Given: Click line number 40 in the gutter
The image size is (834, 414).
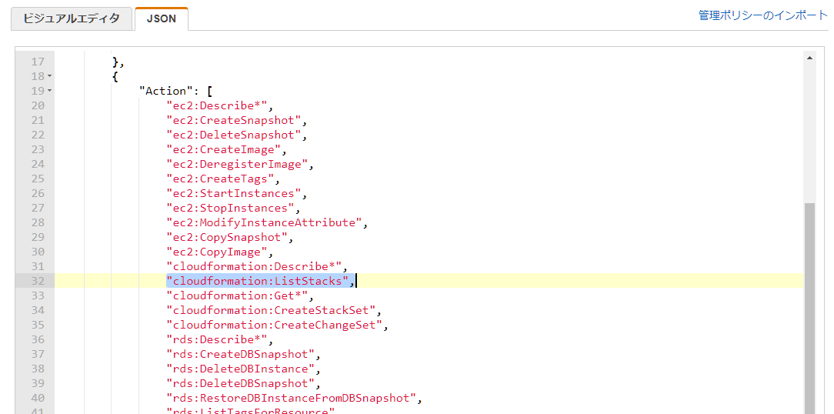Looking at the screenshot, I should tap(38, 398).
